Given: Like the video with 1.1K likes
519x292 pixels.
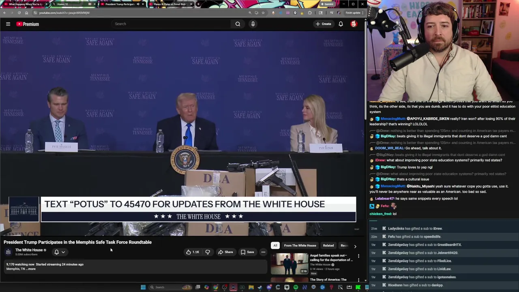Looking at the screenshot, I should pos(192,252).
